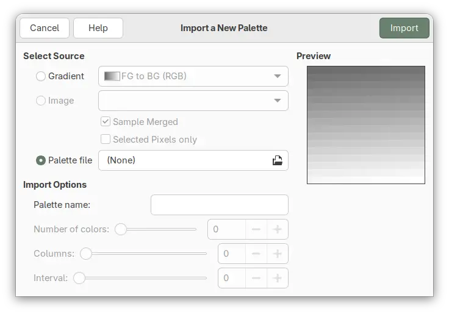The image size is (449, 314).
Task: Select the Gradient radio button
Action: 41,76
